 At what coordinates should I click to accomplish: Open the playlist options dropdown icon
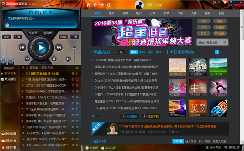(77, 68)
